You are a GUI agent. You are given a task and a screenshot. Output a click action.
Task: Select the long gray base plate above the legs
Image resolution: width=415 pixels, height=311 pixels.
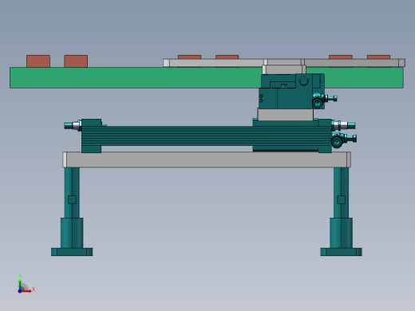tap(207, 159)
